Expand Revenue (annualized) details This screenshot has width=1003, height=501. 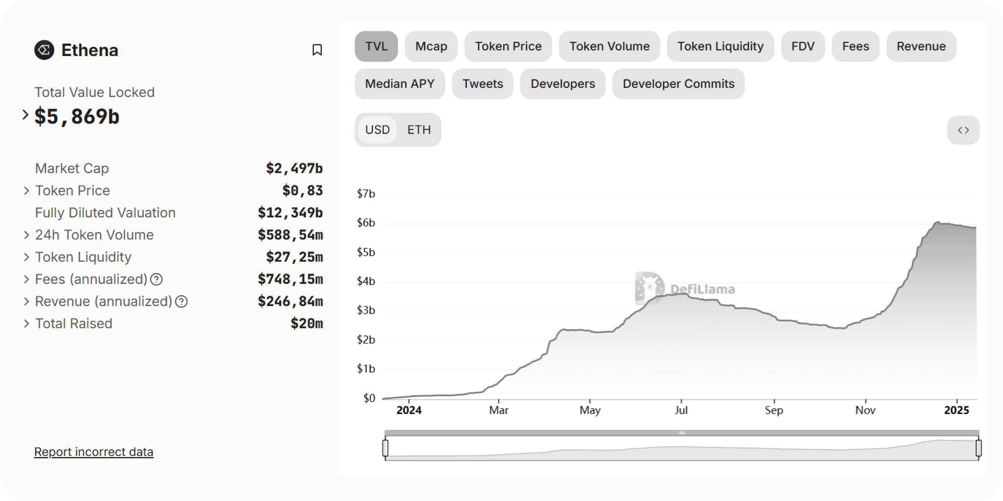[x=26, y=302]
